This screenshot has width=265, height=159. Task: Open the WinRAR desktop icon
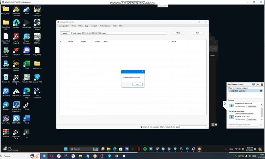coord(6,133)
